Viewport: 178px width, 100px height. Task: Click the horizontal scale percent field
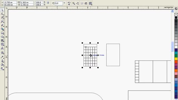tap(39, 2)
